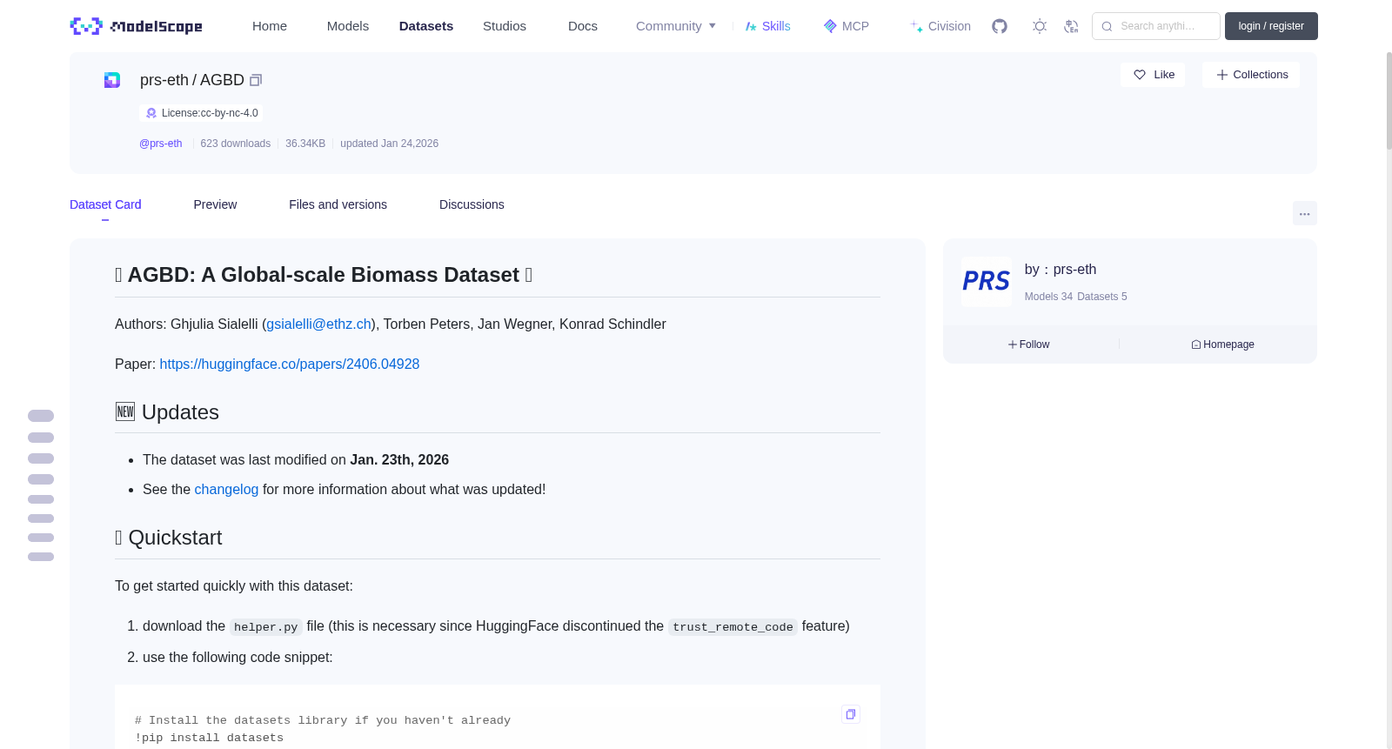Click the 'updated Jan 24,2026' text

(x=389, y=144)
